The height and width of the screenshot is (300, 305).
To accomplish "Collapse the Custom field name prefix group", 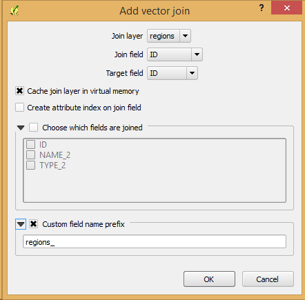I will pos(21,224).
